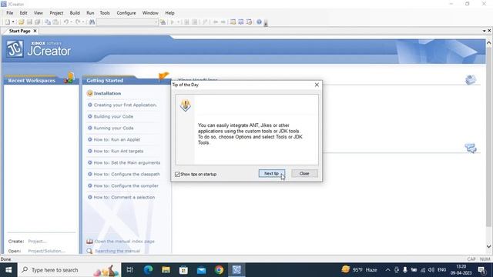
Task: Open the View menu
Action: pyautogui.click(x=38, y=13)
